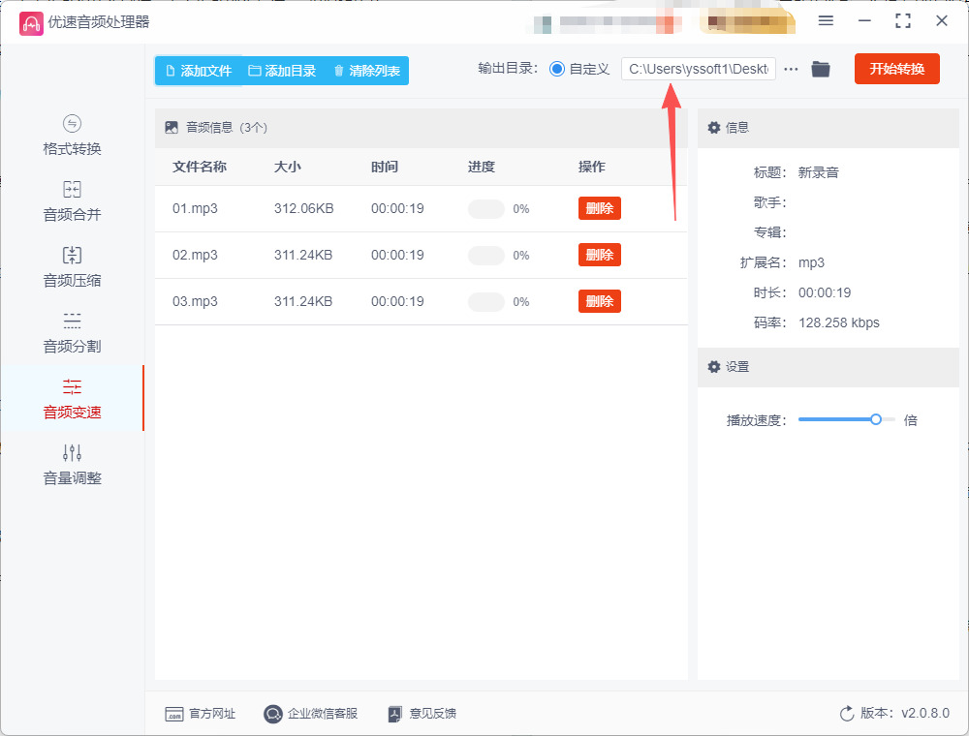Viewport: 969px width, 736px height.
Task: Click the 新录音 title value
Action: tap(818, 173)
